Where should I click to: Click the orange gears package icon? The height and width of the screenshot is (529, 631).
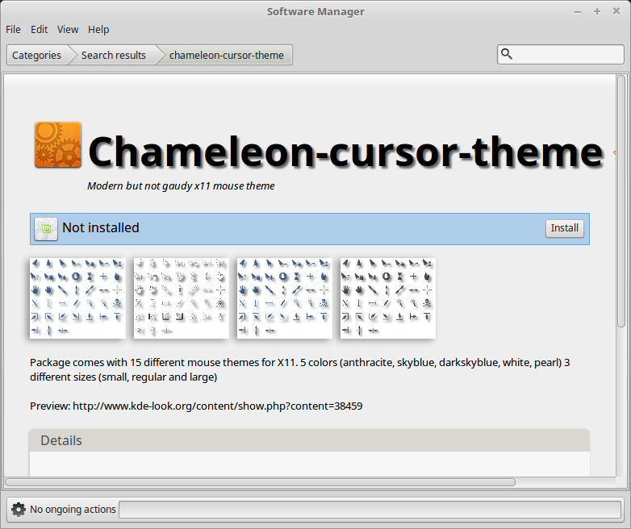click(58, 145)
